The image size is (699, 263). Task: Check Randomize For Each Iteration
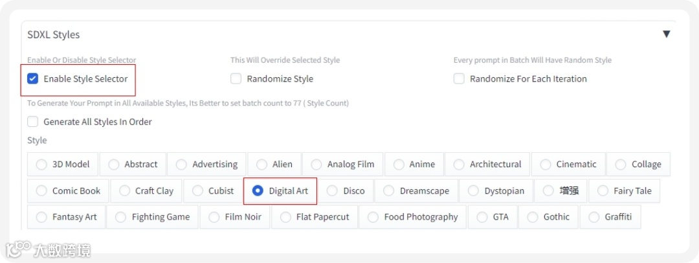click(459, 79)
